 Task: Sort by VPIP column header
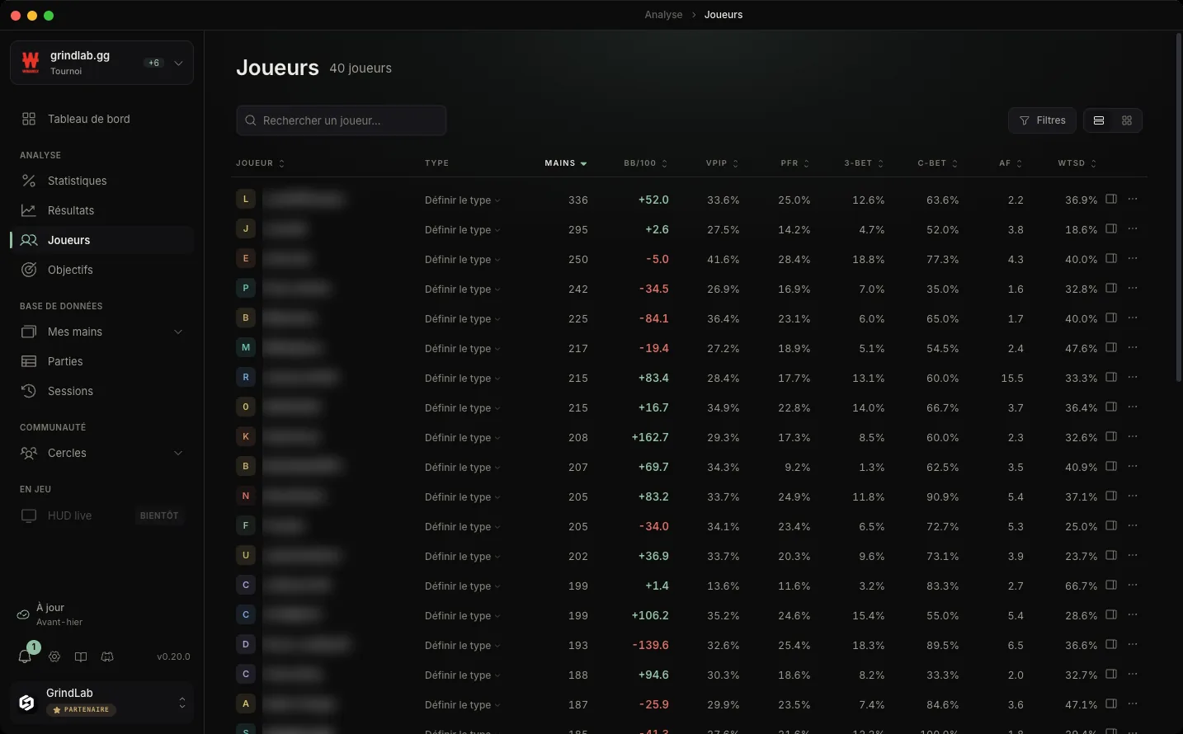pos(722,163)
